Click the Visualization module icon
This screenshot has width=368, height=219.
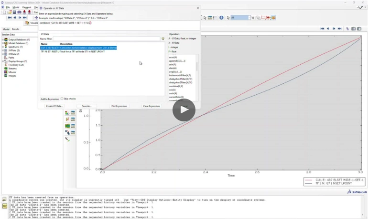[27, 23]
